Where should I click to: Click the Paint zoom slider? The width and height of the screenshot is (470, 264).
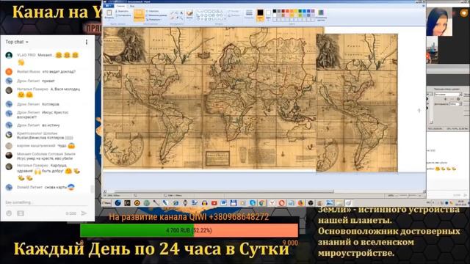[408, 196]
